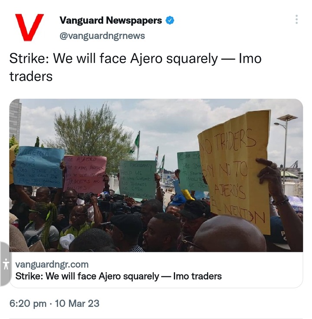The width and height of the screenshot is (312, 319).
Task: Open the red V Vanguard profile avatar
Action: click(29, 27)
